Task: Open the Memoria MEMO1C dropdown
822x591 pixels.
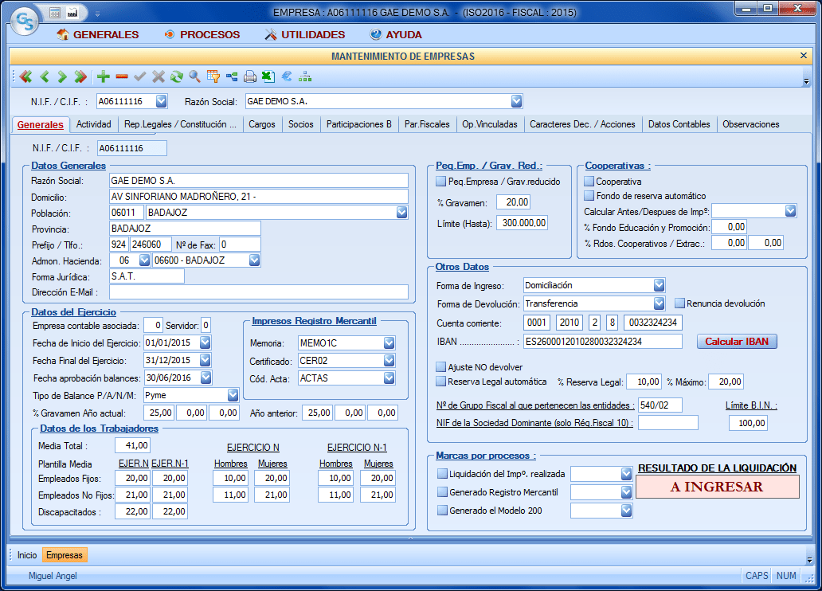Action: pos(389,343)
